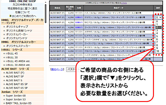This screenshot has height=105, width=166.
Task: Click plus icon beside オリジナルパーカー
Action: [4, 35]
